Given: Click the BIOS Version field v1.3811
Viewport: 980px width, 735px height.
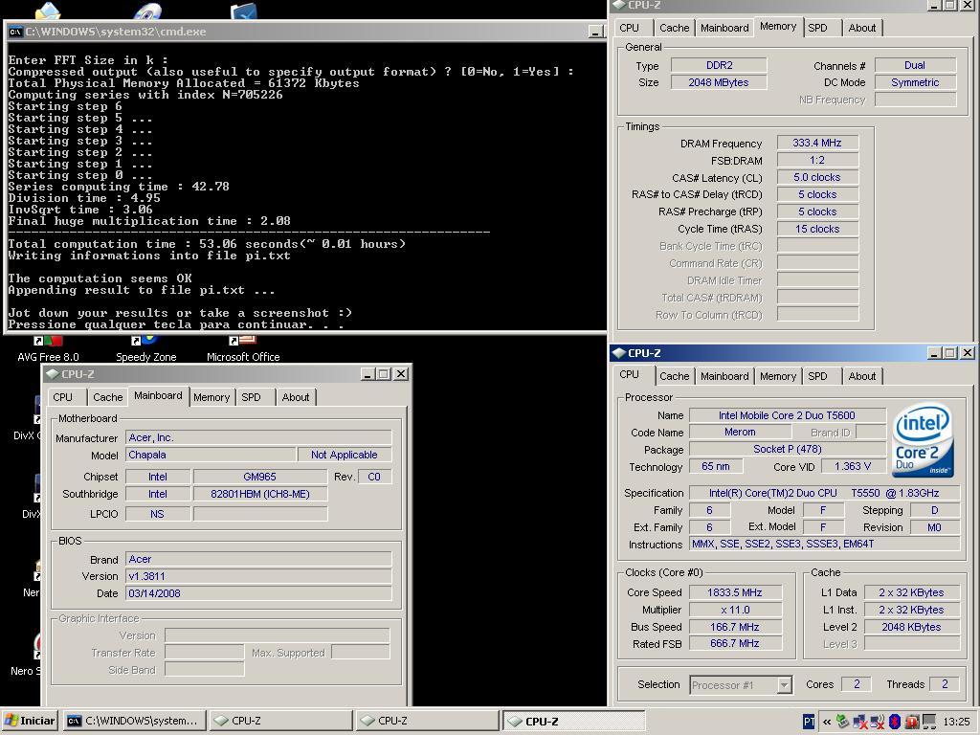Looking at the screenshot, I should click(258, 577).
